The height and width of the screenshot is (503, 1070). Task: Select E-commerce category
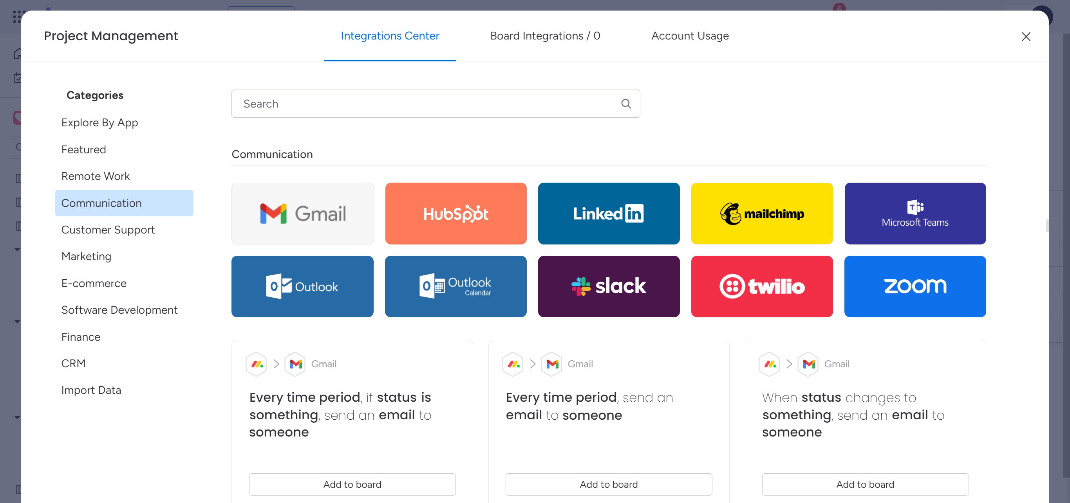click(124, 283)
